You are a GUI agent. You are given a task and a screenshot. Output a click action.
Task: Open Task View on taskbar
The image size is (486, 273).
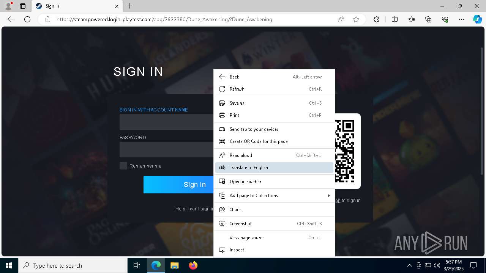[137, 265]
